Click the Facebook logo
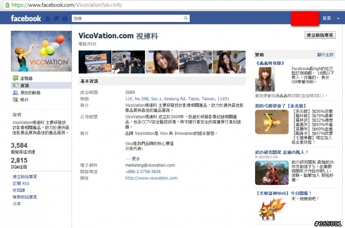 (x=26, y=18)
